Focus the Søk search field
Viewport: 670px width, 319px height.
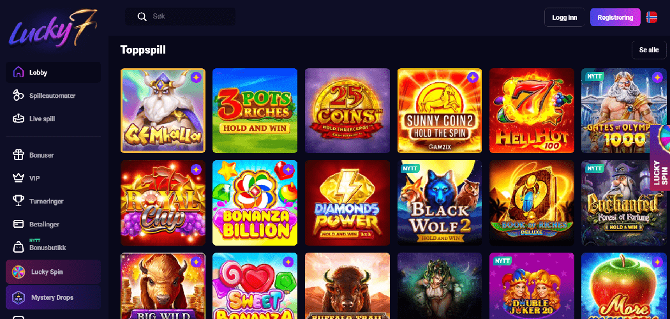181,17
